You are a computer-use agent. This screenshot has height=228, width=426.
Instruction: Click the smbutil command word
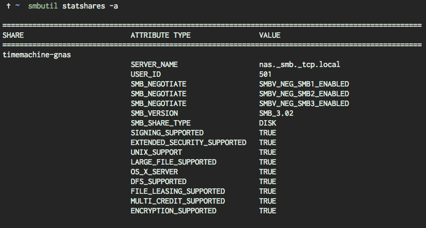point(43,5)
